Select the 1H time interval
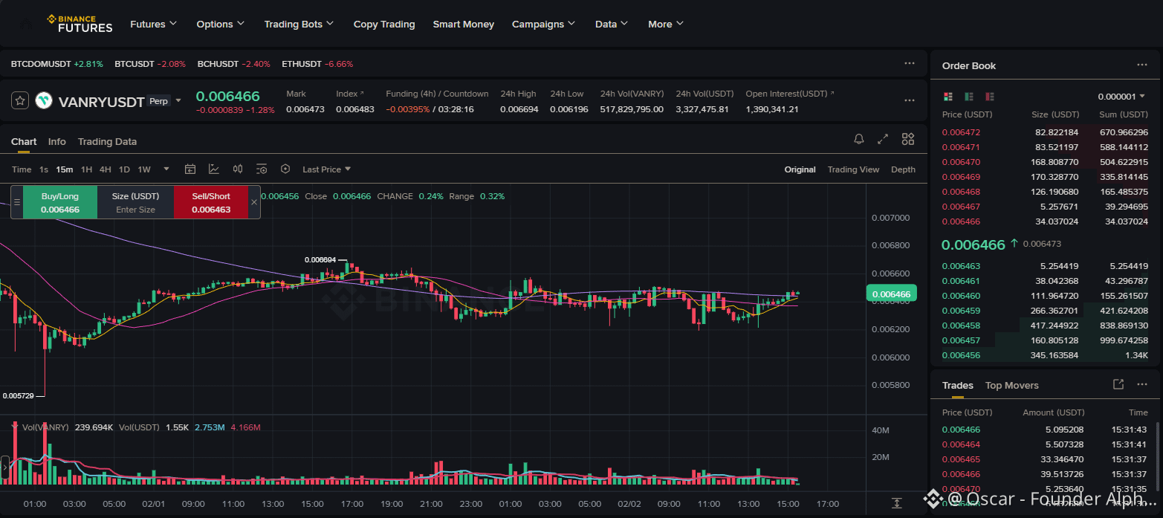This screenshot has width=1163, height=518. 86,169
